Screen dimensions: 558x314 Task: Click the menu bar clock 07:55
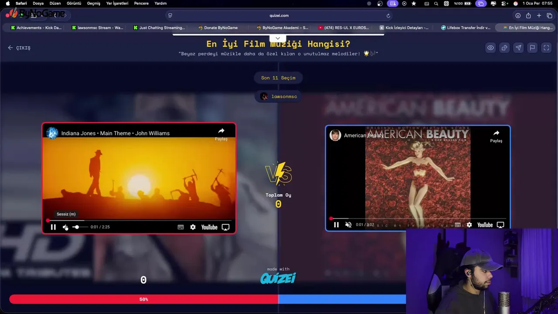(x=538, y=3)
